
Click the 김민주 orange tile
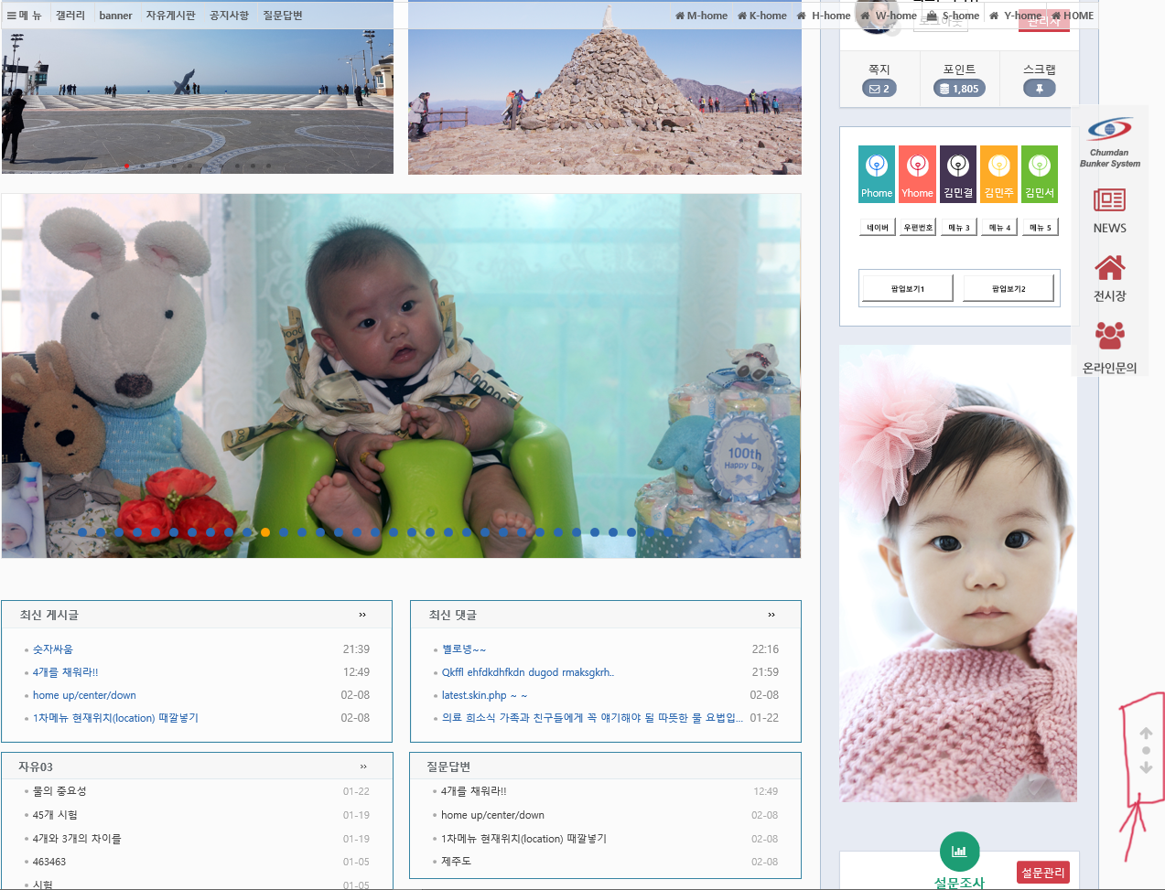(x=998, y=174)
